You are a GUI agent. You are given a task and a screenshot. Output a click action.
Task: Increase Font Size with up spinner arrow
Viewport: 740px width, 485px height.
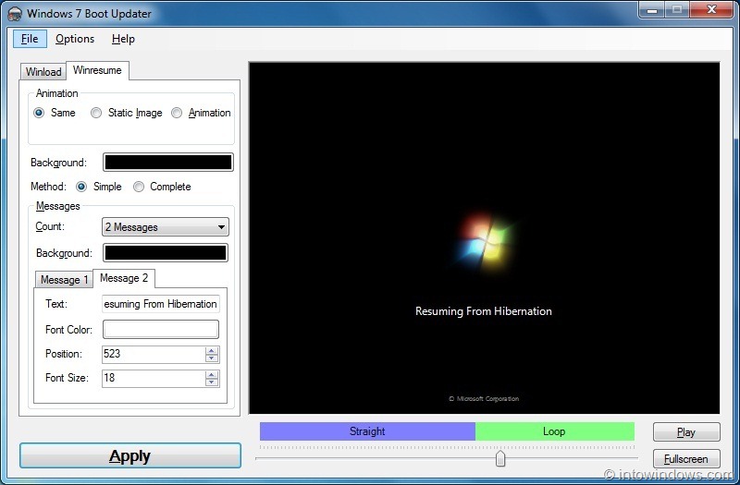212,374
